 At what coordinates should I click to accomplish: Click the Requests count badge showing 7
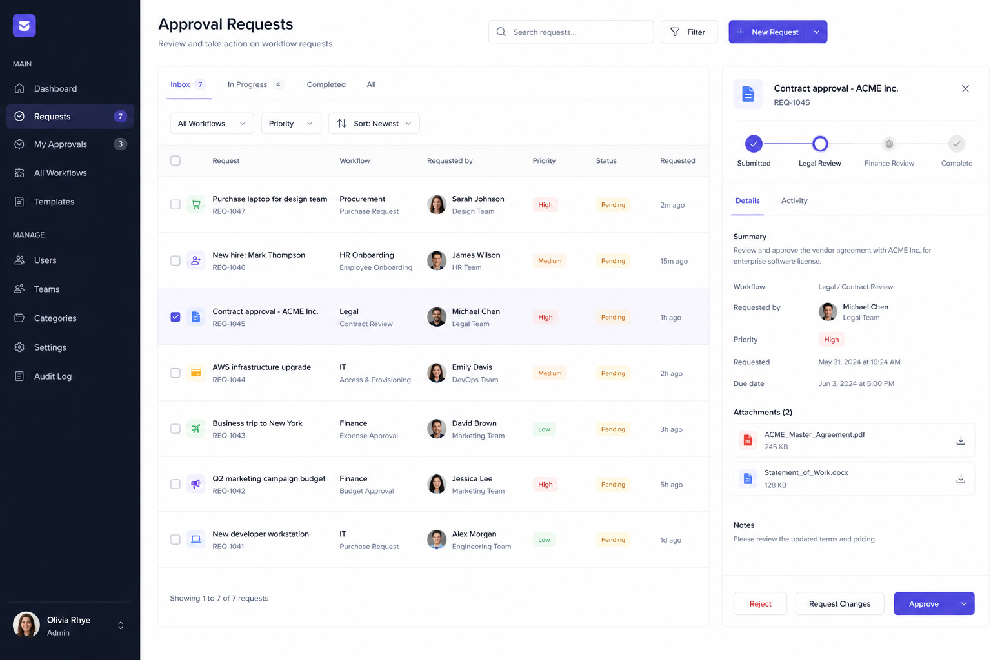pos(120,117)
